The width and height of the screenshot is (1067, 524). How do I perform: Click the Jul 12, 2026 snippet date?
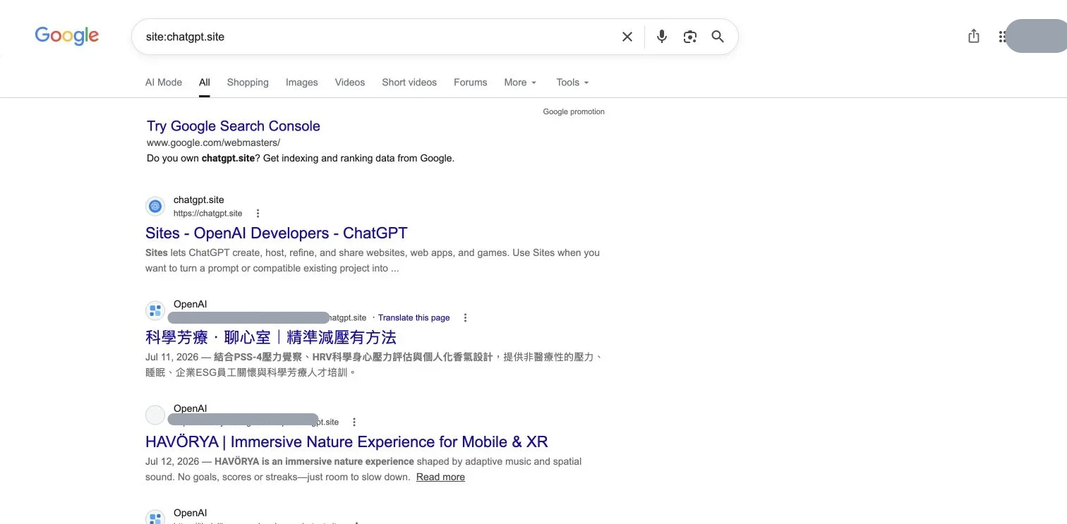tap(172, 461)
